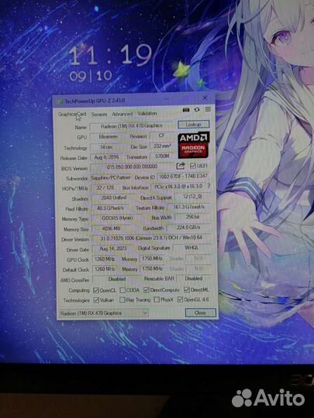
Task: Switch to the Sensors tab
Action: click(x=99, y=115)
